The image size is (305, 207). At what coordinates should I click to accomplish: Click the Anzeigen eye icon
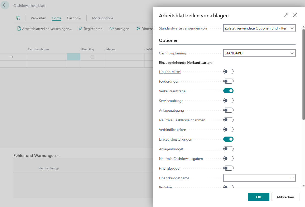111,29
